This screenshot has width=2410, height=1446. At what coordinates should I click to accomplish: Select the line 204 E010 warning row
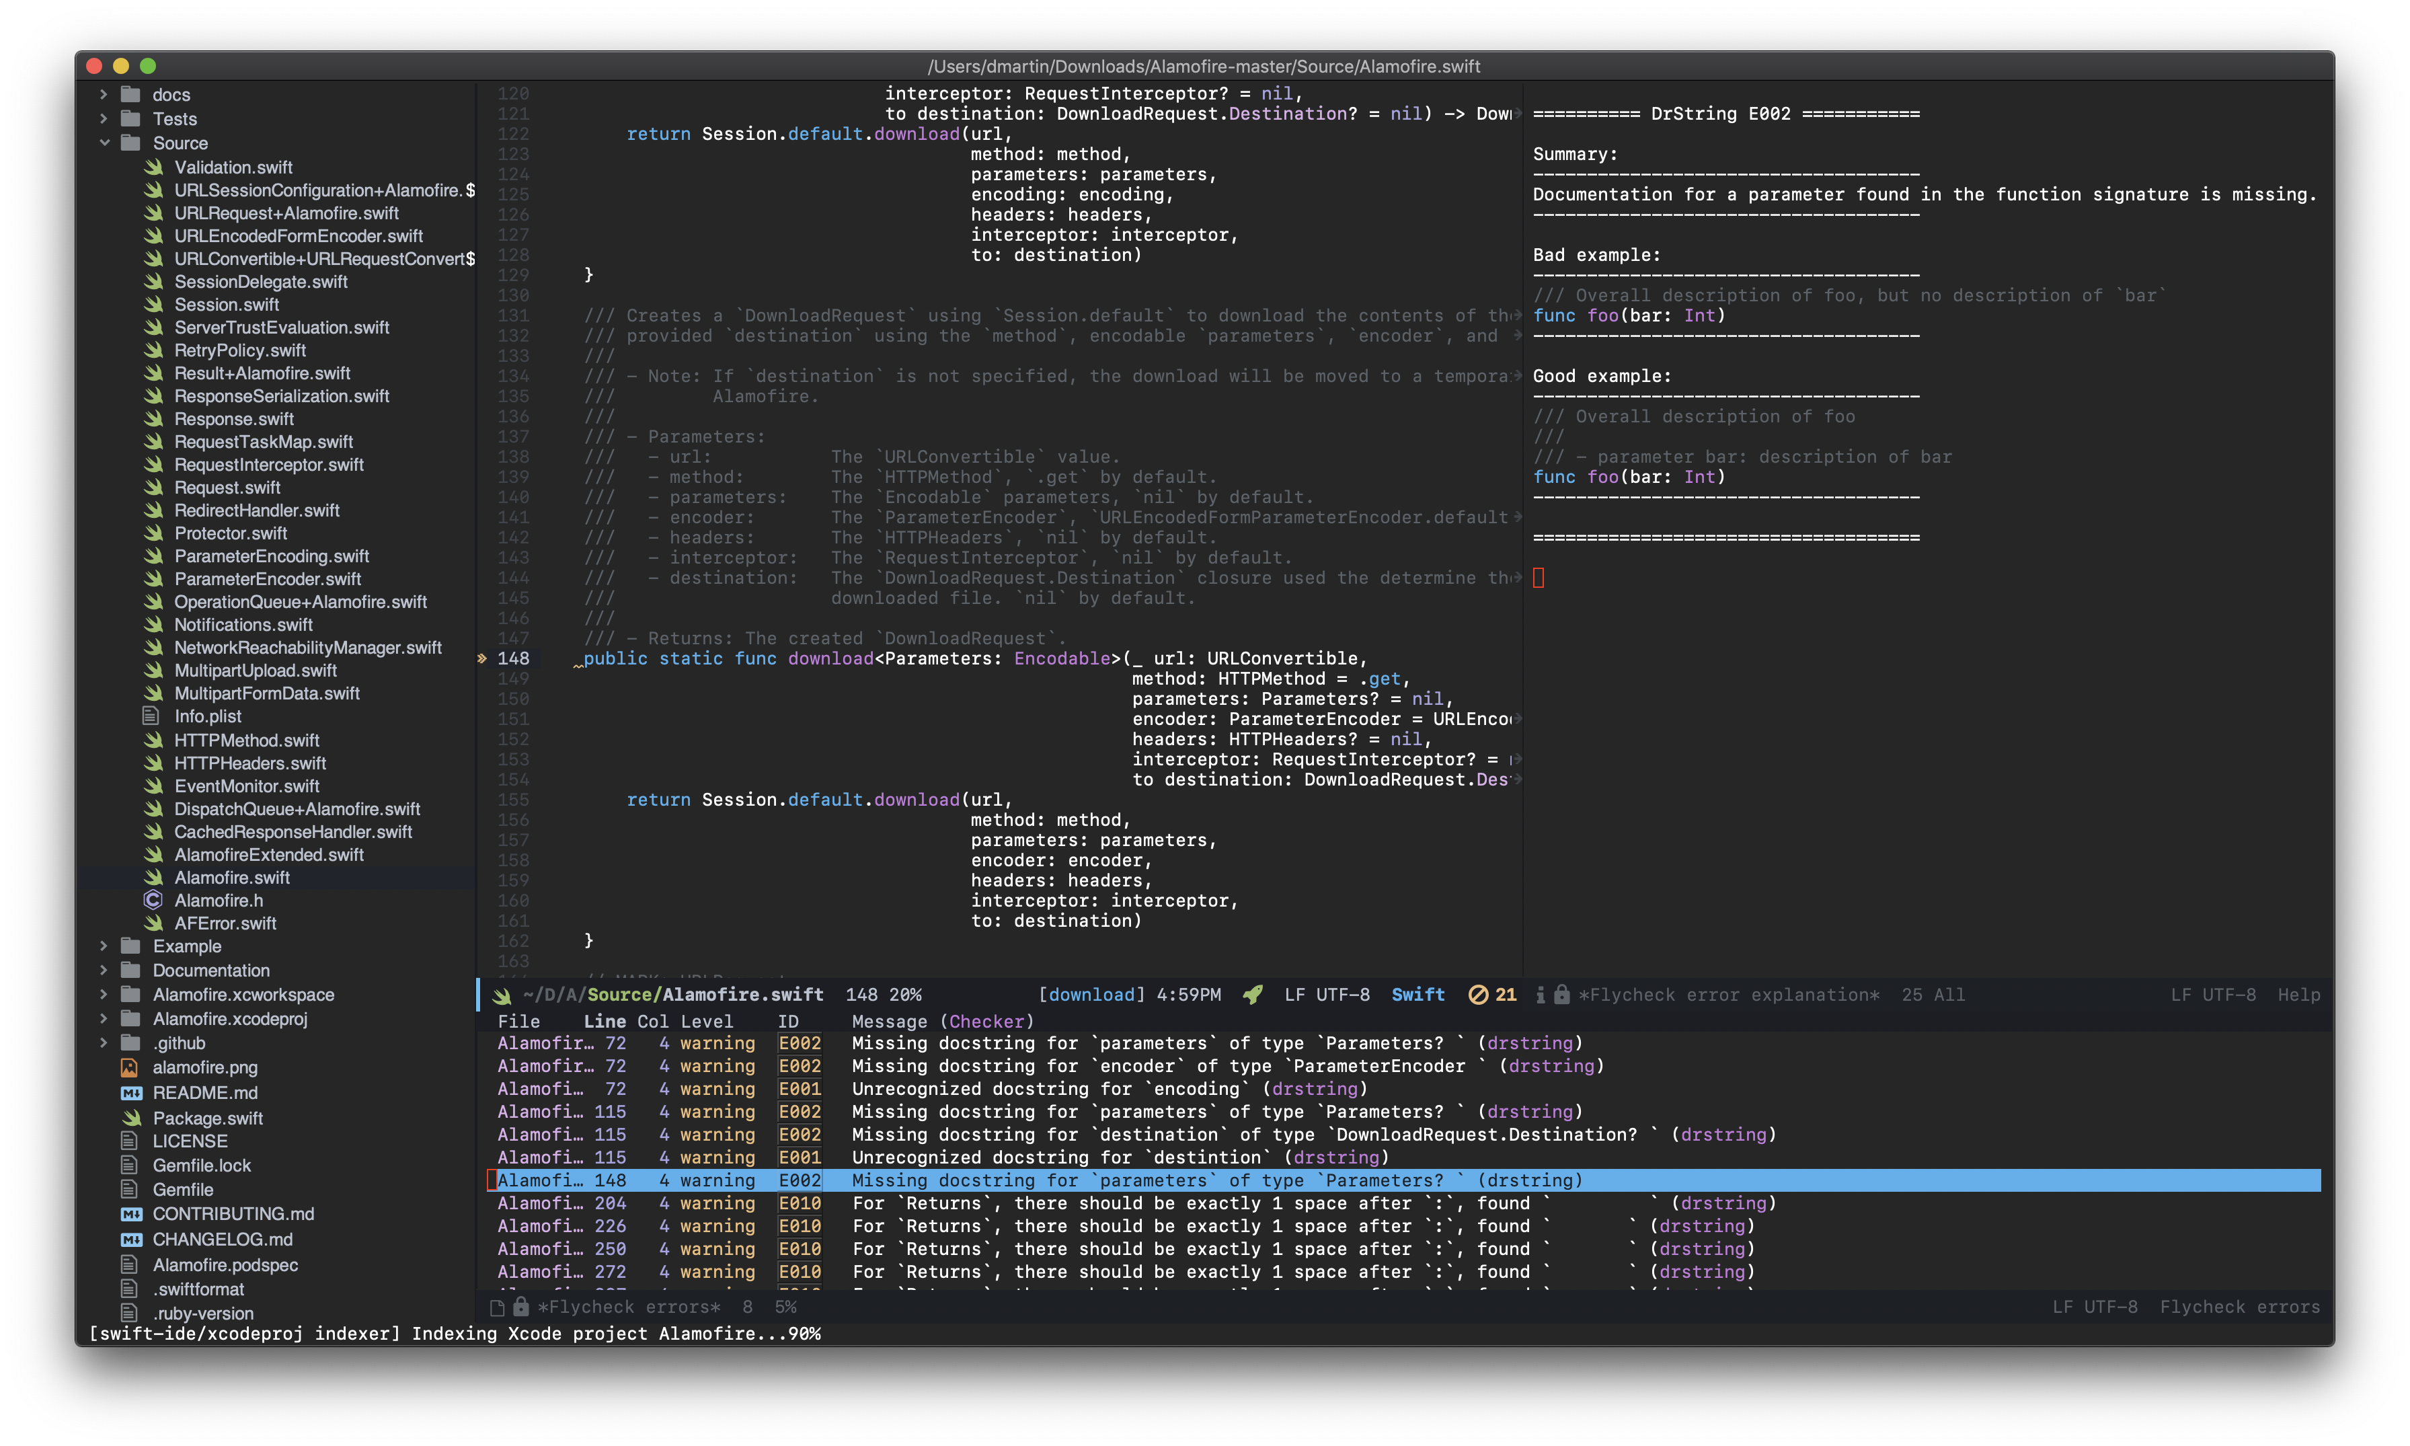pyautogui.click(x=974, y=1203)
